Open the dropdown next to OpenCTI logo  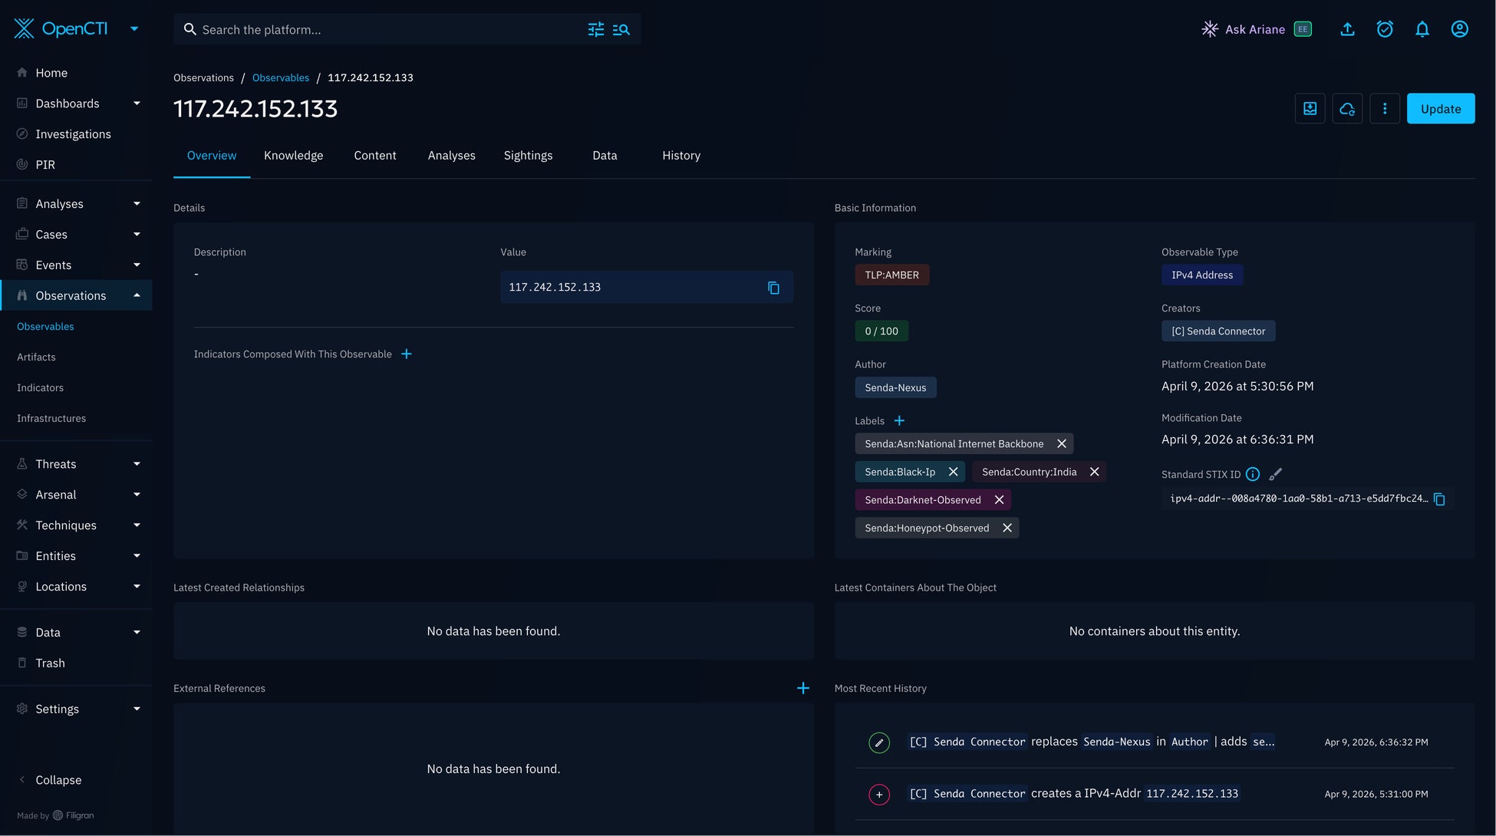[134, 29]
